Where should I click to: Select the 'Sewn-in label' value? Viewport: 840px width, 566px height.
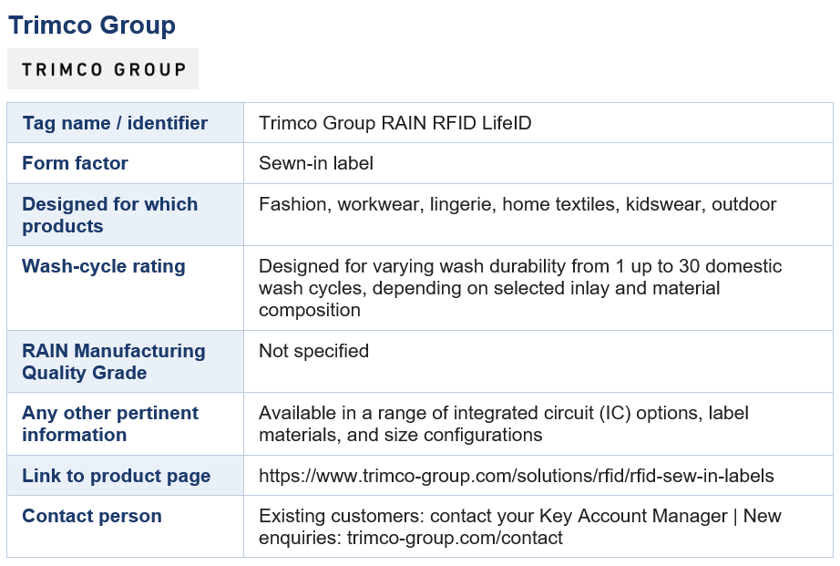point(316,163)
